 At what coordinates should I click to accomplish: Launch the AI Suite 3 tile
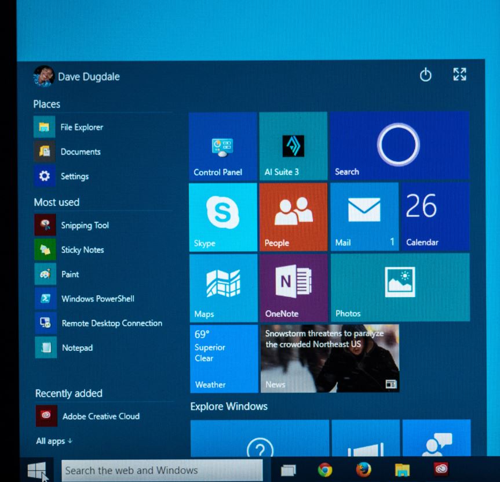293,146
